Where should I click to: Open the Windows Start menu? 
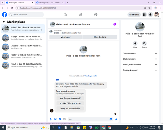[x=3, y=127]
